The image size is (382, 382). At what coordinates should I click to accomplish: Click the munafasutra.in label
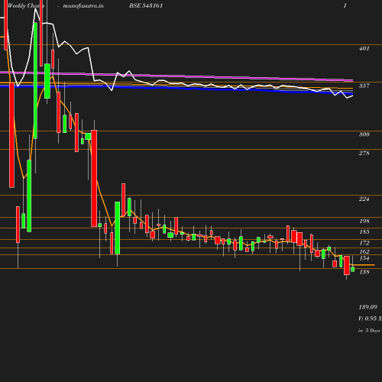[83, 5]
